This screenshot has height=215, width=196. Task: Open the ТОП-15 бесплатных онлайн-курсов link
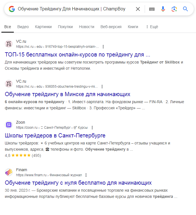(x=78, y=54)
